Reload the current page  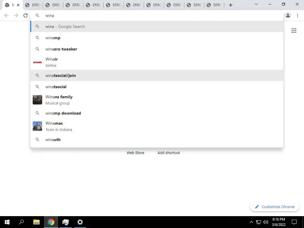pos(26,15)
